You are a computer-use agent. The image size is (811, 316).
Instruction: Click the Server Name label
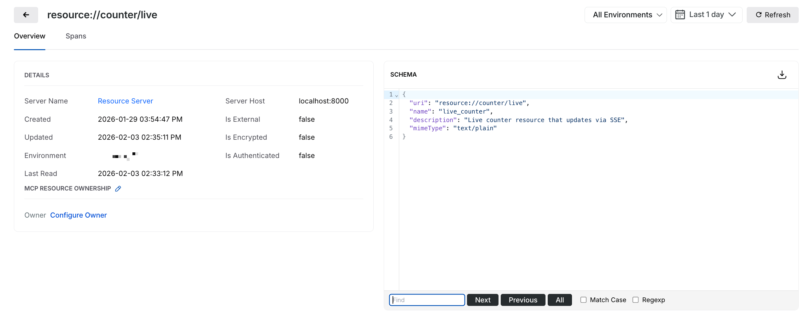click(x=46, y=101)
